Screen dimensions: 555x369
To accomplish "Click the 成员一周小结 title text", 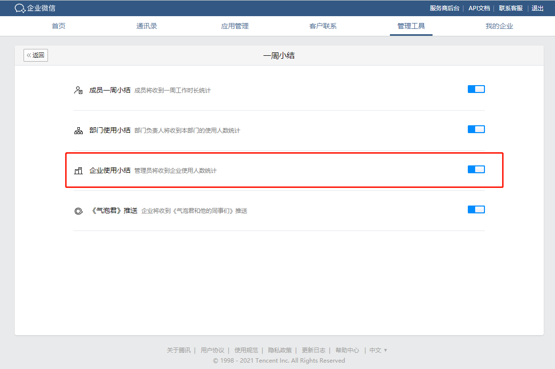I will pyautogui.click(x=110, y=90).
